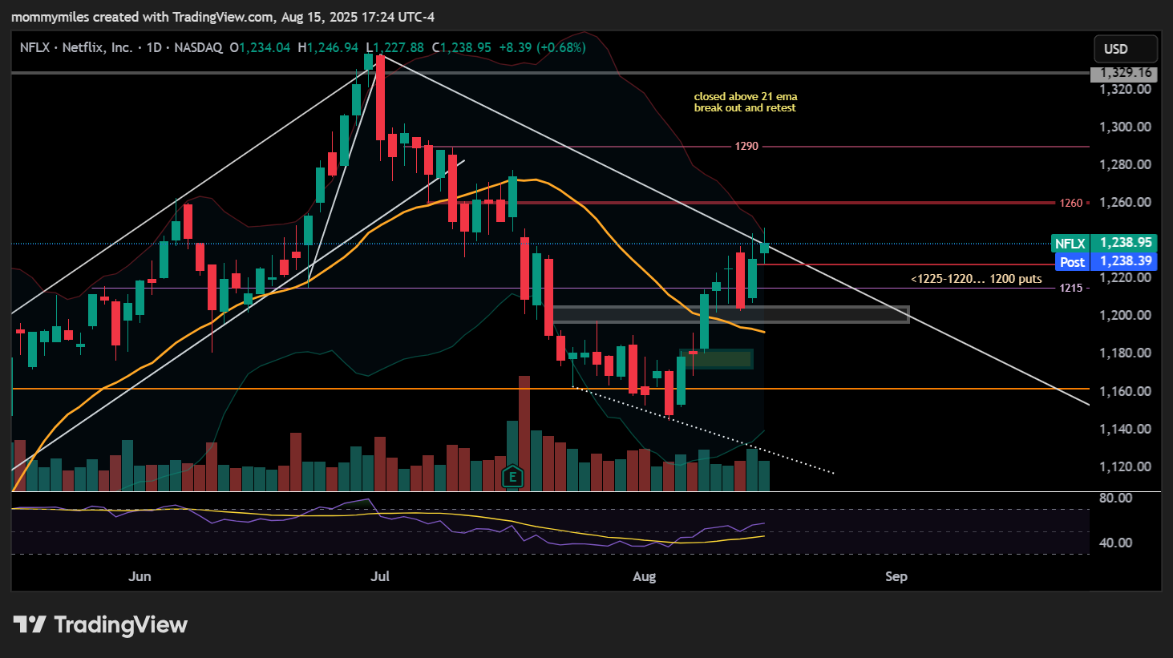This screenshot has height=658, width=1173.
Task: Click the RSI 80.00 scale label
Action: (x=1115, y=498)
